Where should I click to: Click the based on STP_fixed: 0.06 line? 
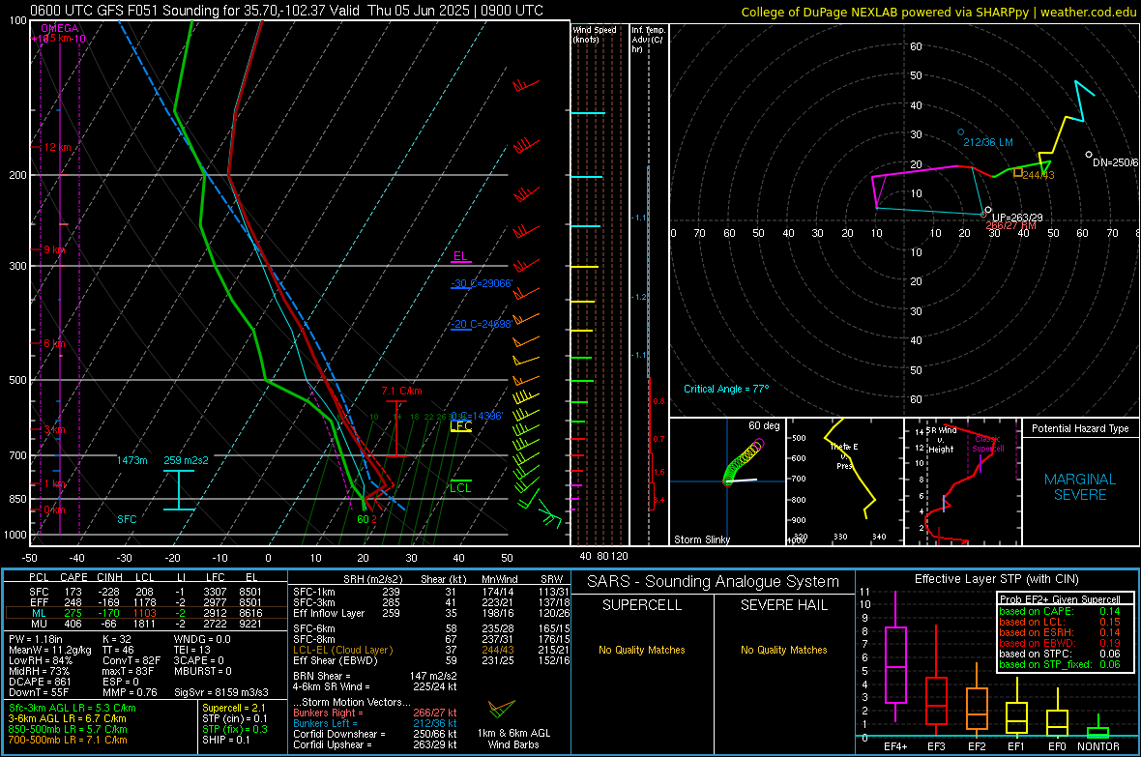1060,664
